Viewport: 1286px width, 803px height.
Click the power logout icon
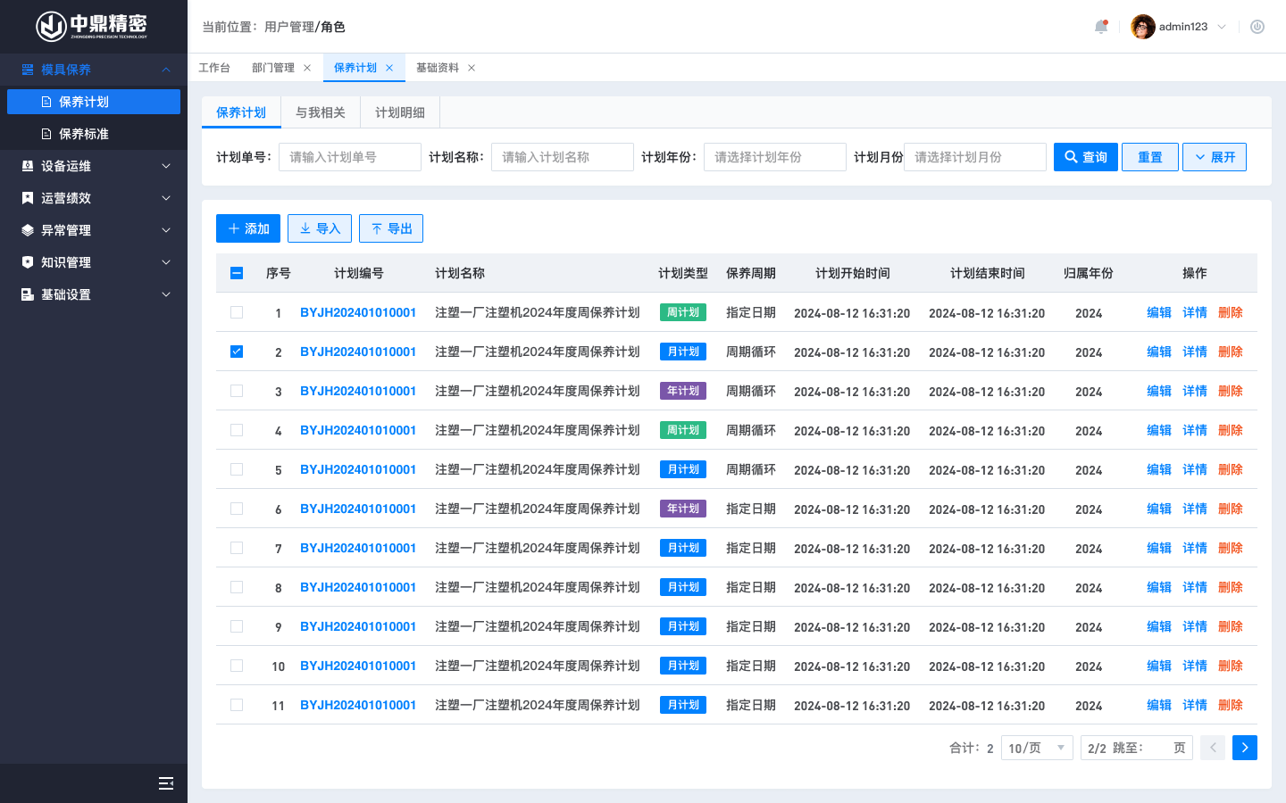tap(1257, 27)
